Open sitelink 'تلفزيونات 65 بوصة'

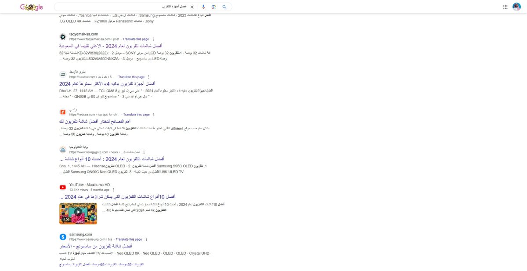[105, 264]
